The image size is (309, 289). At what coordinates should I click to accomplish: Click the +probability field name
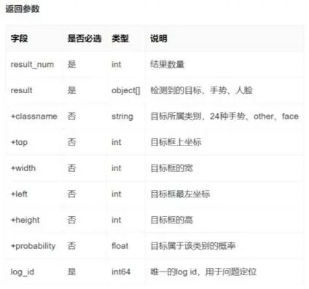click(33, 246)
